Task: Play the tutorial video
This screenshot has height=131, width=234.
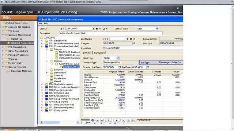Action: pyautogui.click(x=117, y=120)
